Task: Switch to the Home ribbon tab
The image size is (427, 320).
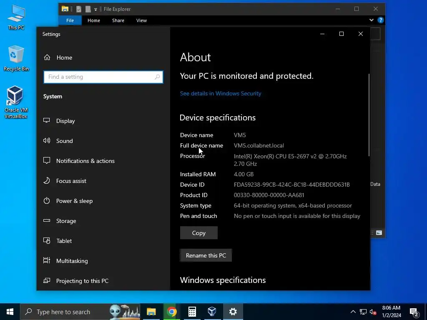Action: point(94,20)
